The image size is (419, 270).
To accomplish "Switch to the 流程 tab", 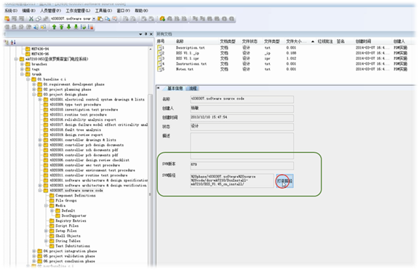I will pyautogui.click(x=193, y=88).
